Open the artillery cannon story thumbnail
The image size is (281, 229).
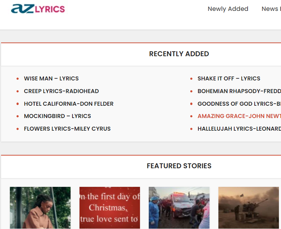[249, 208]
